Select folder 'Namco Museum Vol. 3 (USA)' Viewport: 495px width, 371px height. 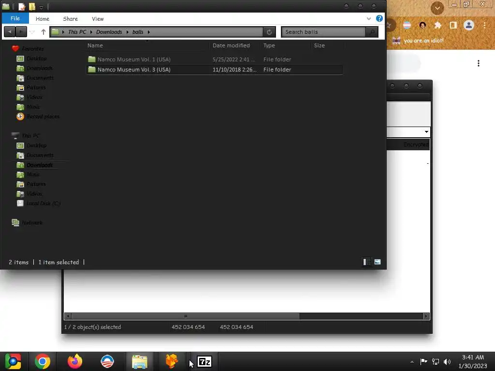tap(215, 70)
